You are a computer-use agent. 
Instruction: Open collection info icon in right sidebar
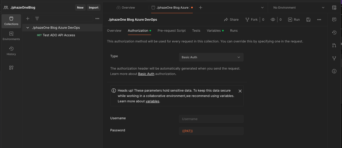pos(334,71)
